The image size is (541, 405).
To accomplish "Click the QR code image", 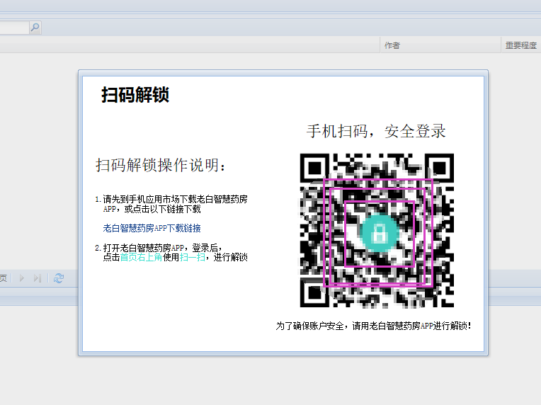I will 377,230.
